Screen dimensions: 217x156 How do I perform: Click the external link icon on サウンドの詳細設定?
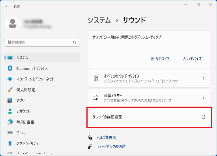[204, 117]
